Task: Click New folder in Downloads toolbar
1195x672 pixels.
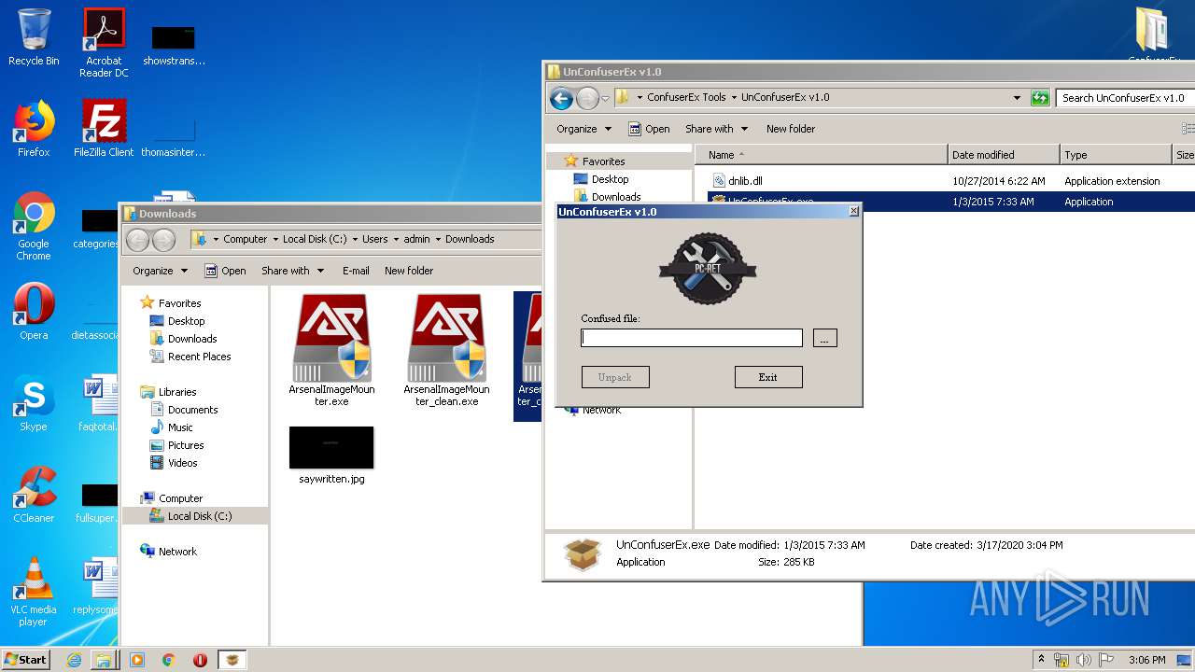Action: click(x=409, y=271)
